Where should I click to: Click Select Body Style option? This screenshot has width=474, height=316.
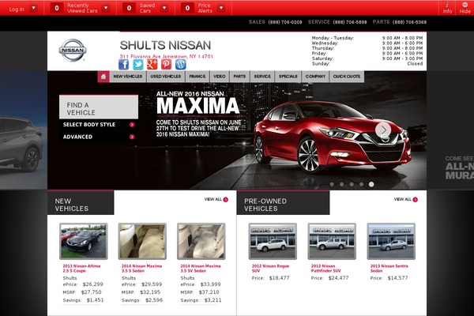(89, 125)
